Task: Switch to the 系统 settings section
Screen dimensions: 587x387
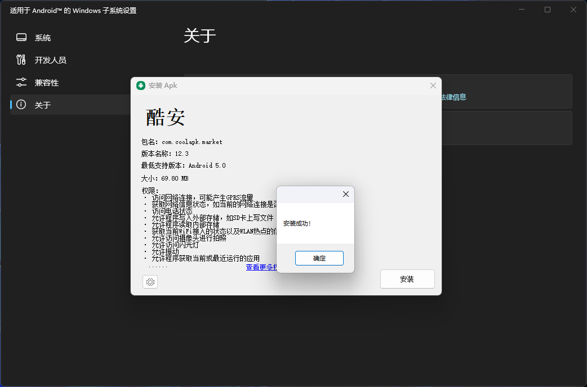Action: (42, 37)
